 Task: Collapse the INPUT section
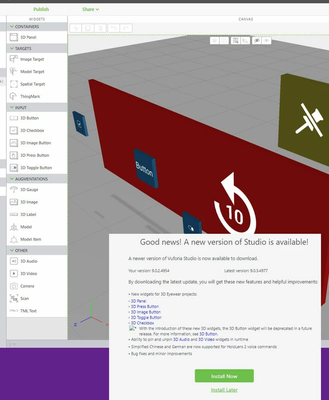12,107
